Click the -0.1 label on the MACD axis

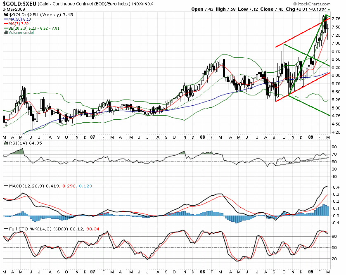coord(336,223)
